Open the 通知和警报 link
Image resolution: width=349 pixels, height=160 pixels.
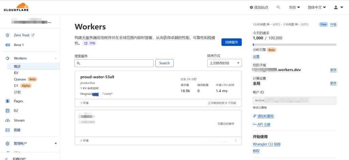pos(265,116)
